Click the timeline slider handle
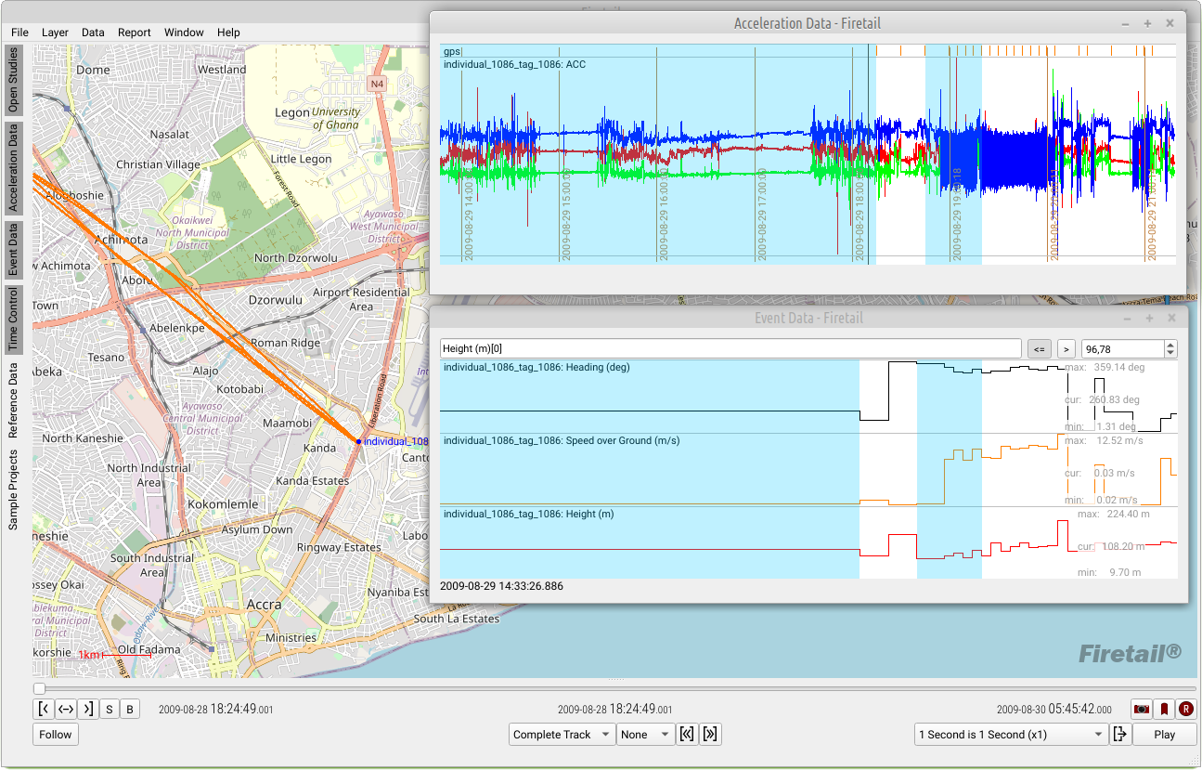Screen dimensions: 1202x770 click(x=39, y=688)
